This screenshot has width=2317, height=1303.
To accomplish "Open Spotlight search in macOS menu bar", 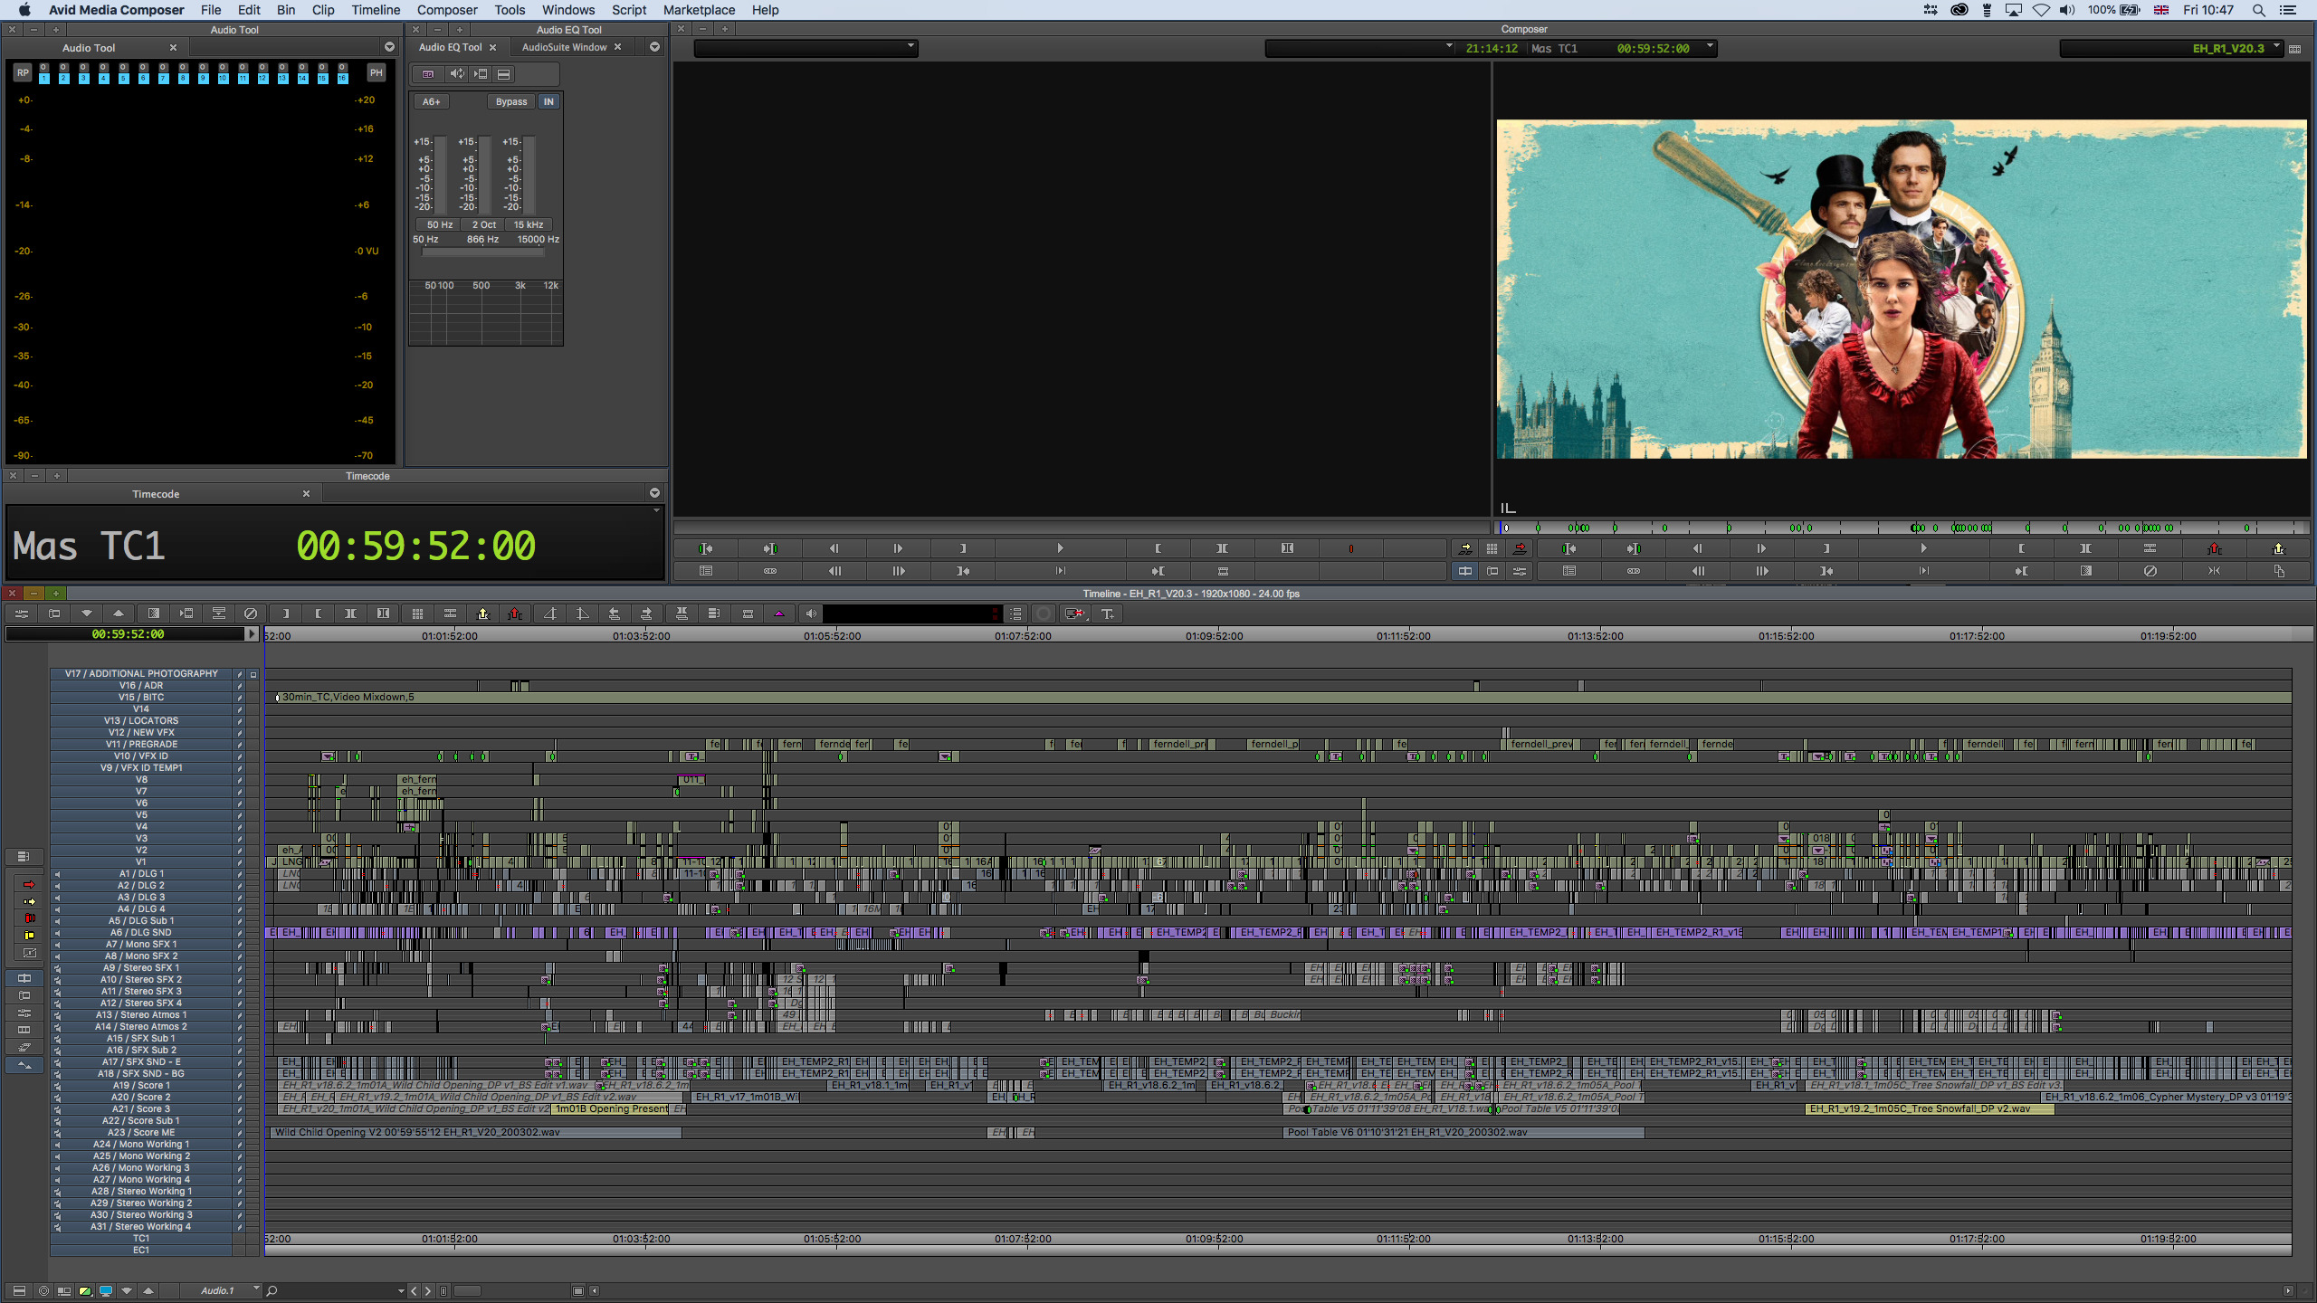I will 2259,10.
